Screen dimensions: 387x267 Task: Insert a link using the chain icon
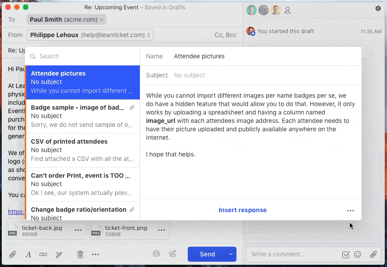[x=43, y=254]
